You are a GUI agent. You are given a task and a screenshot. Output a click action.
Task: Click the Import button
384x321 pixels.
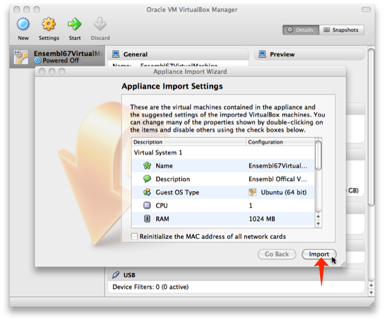point(319,254)
